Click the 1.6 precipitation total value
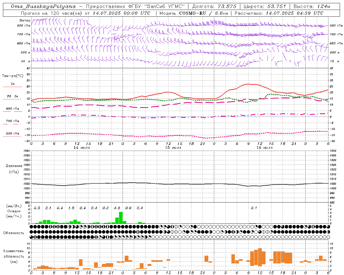The height and width of the screenshot is (275, 344). (71, 208)
